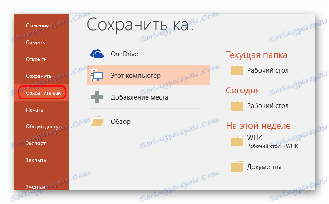Select Создать in the sidebar
329x204 pixels.
tap(35, 42)
